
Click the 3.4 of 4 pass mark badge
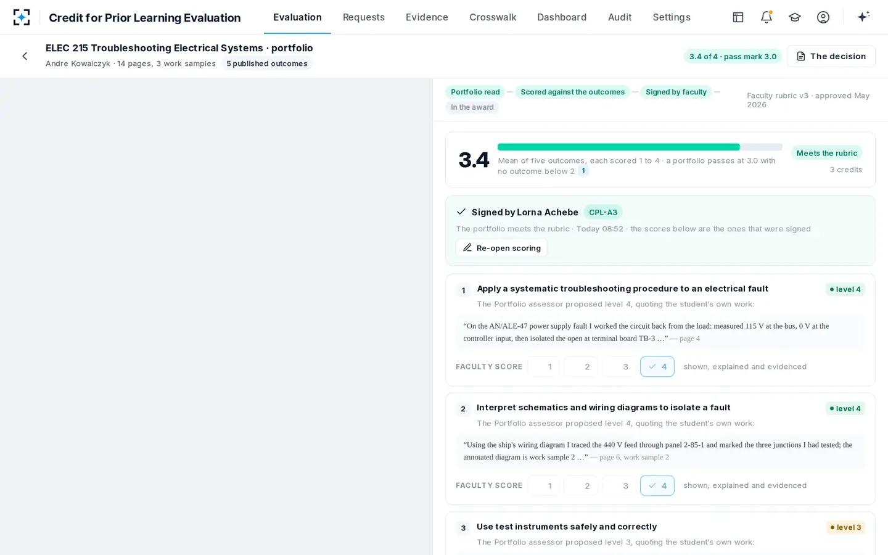(733, 56)
